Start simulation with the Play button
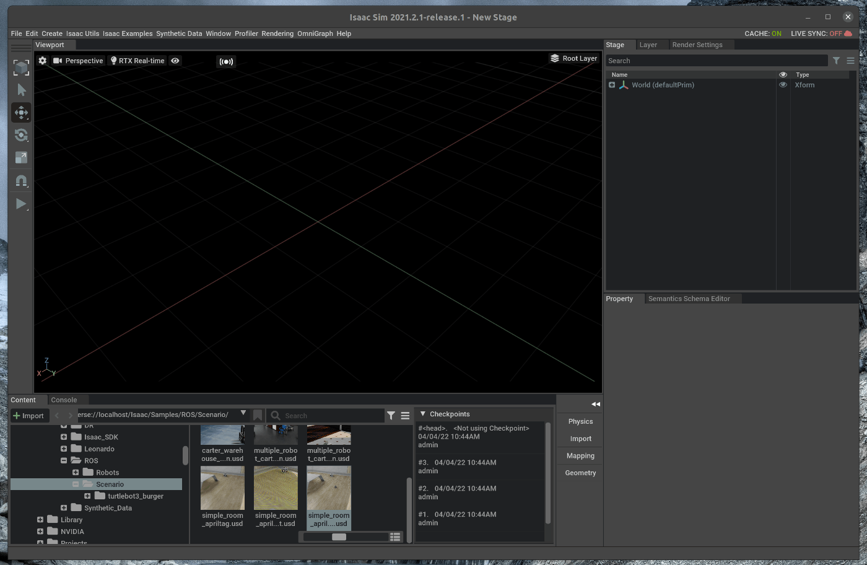The height and width of the screenshot is (565, 867). pyautogui.click(x=21, y=204)
